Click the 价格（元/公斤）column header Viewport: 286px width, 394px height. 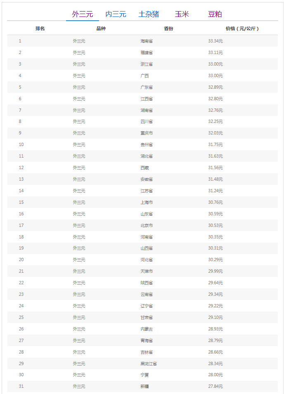243,28
